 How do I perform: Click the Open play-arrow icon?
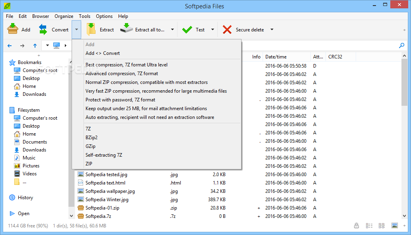coord(12,214)
